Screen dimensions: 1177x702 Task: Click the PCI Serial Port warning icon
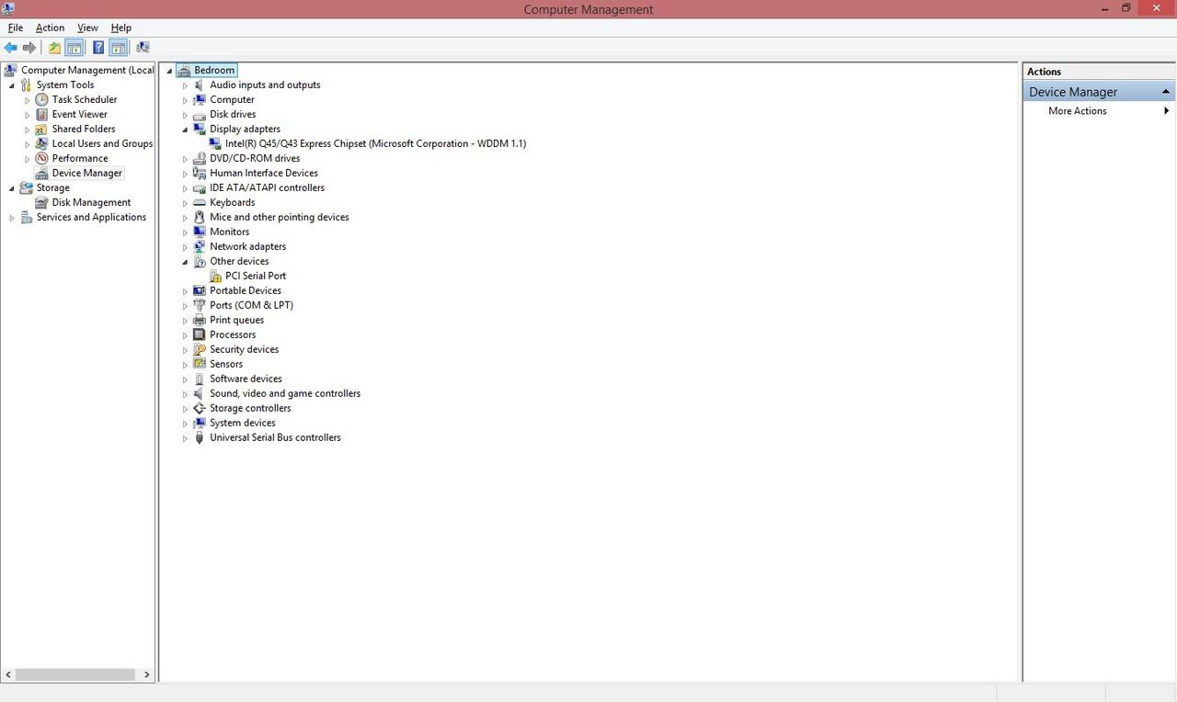(215, 276)
